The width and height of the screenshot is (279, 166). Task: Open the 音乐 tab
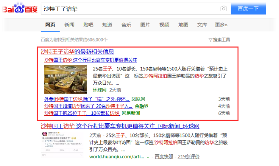click(126, 25)
